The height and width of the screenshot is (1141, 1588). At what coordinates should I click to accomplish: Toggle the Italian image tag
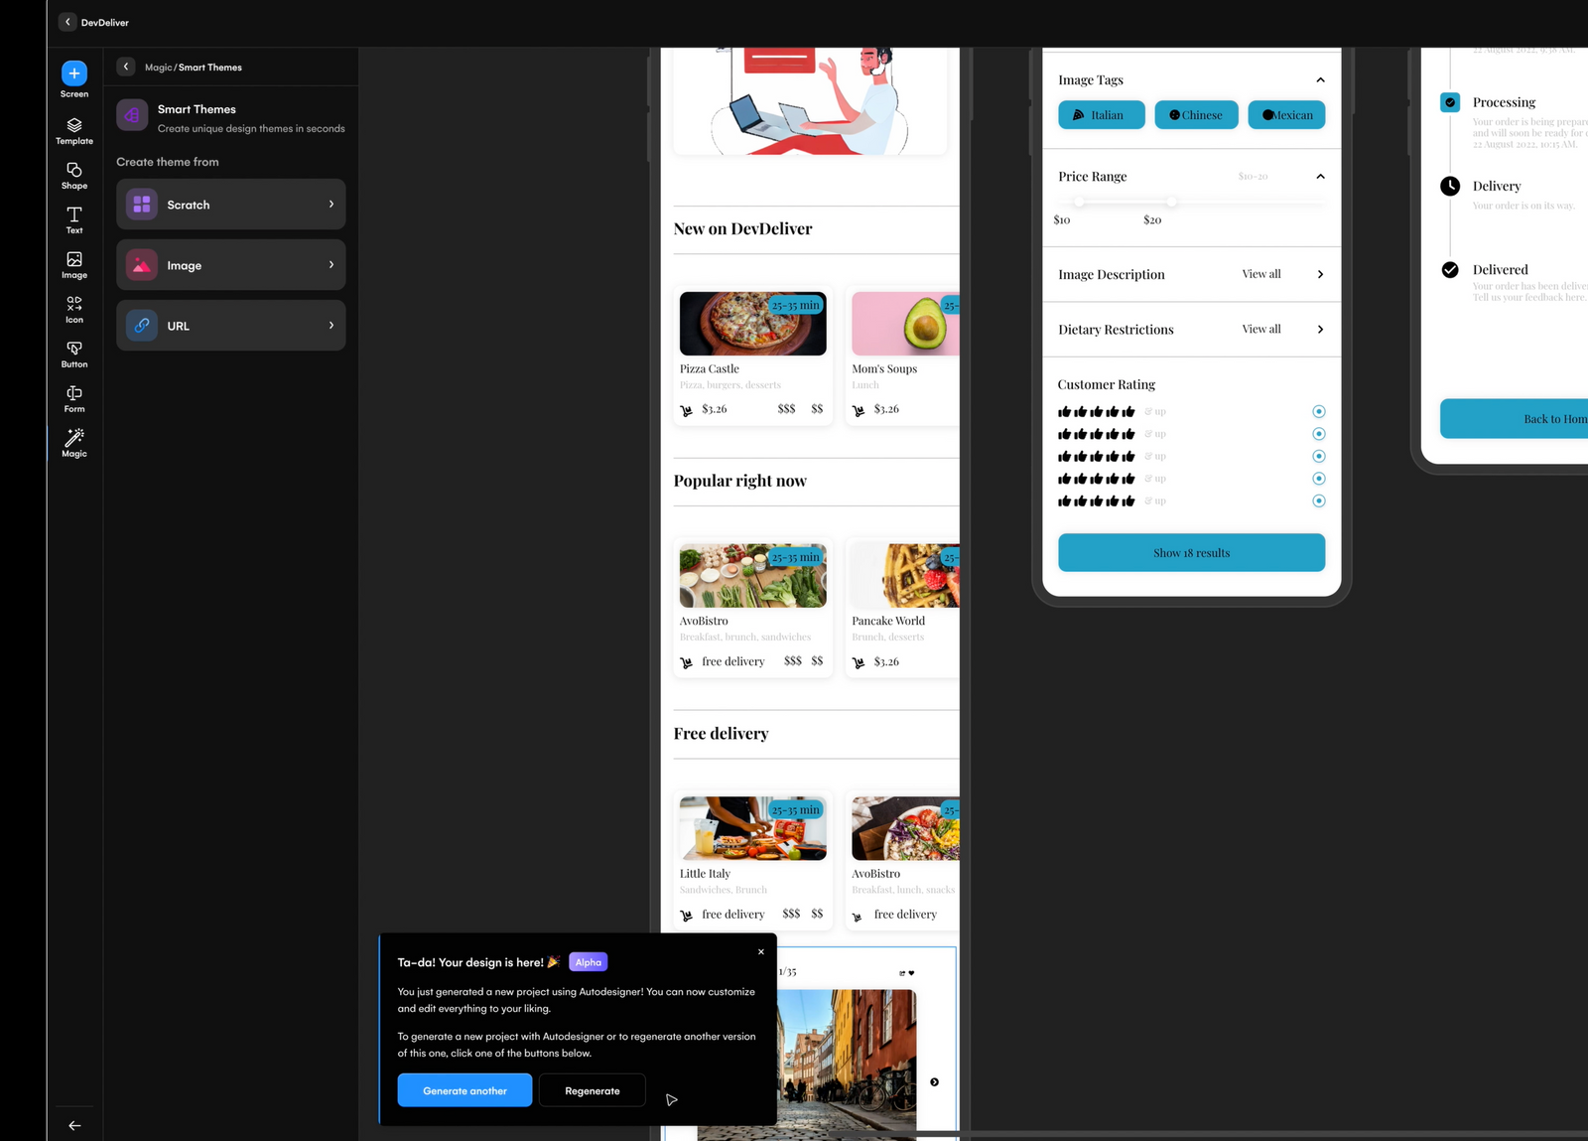click(x=1101, y=114)
